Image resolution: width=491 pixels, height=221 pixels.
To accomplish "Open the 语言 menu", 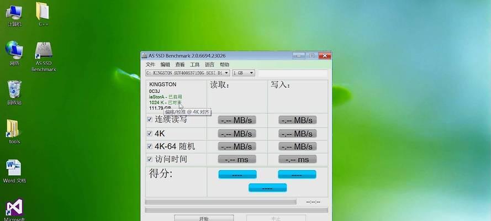I will [209, 65].
